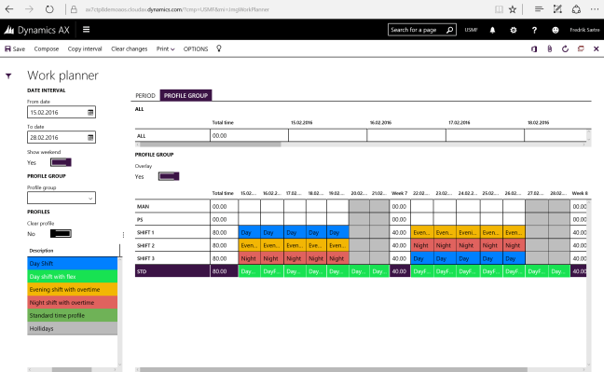Image resolution: width=604 pixels, height=372 pixels.
Task: Select Day Shift profile swatch
Action: [73, 264]
